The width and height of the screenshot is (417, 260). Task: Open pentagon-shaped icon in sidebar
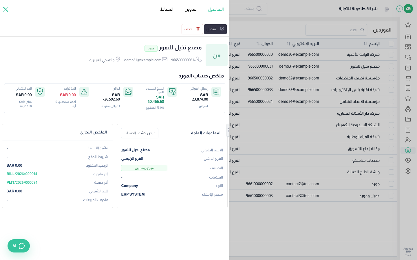pos(408,99)
